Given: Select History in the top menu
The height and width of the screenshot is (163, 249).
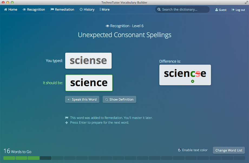Looking at the screenshot, I should coord(87,9).
